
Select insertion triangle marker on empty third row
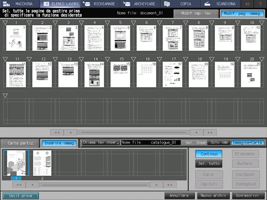(x=5, y=96)
